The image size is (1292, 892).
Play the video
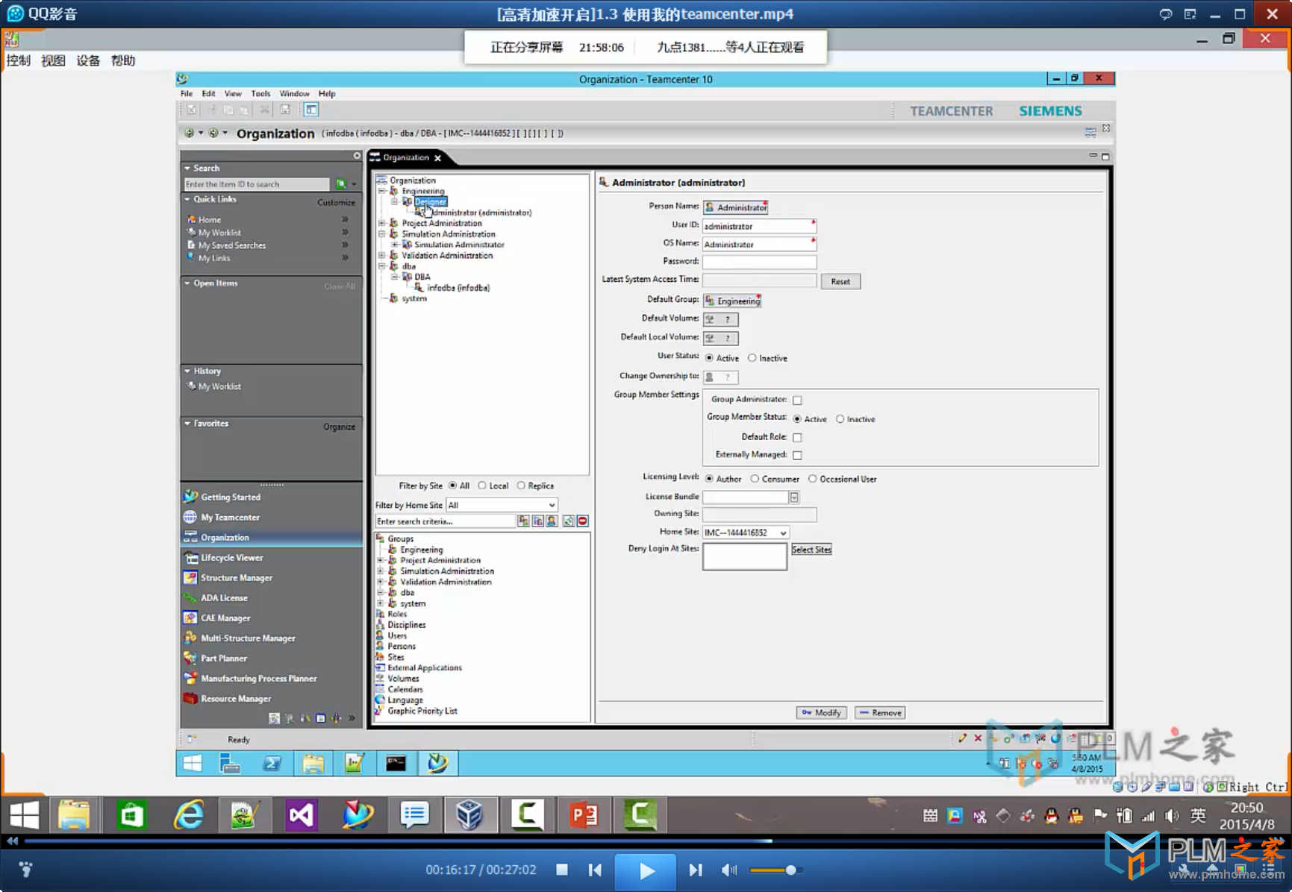click(x=646, y=870)
